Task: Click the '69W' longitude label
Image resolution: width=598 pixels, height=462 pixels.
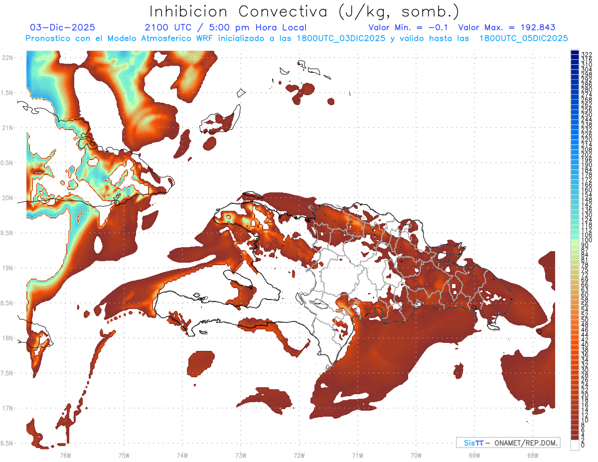Action: click(x=474, y=455)
